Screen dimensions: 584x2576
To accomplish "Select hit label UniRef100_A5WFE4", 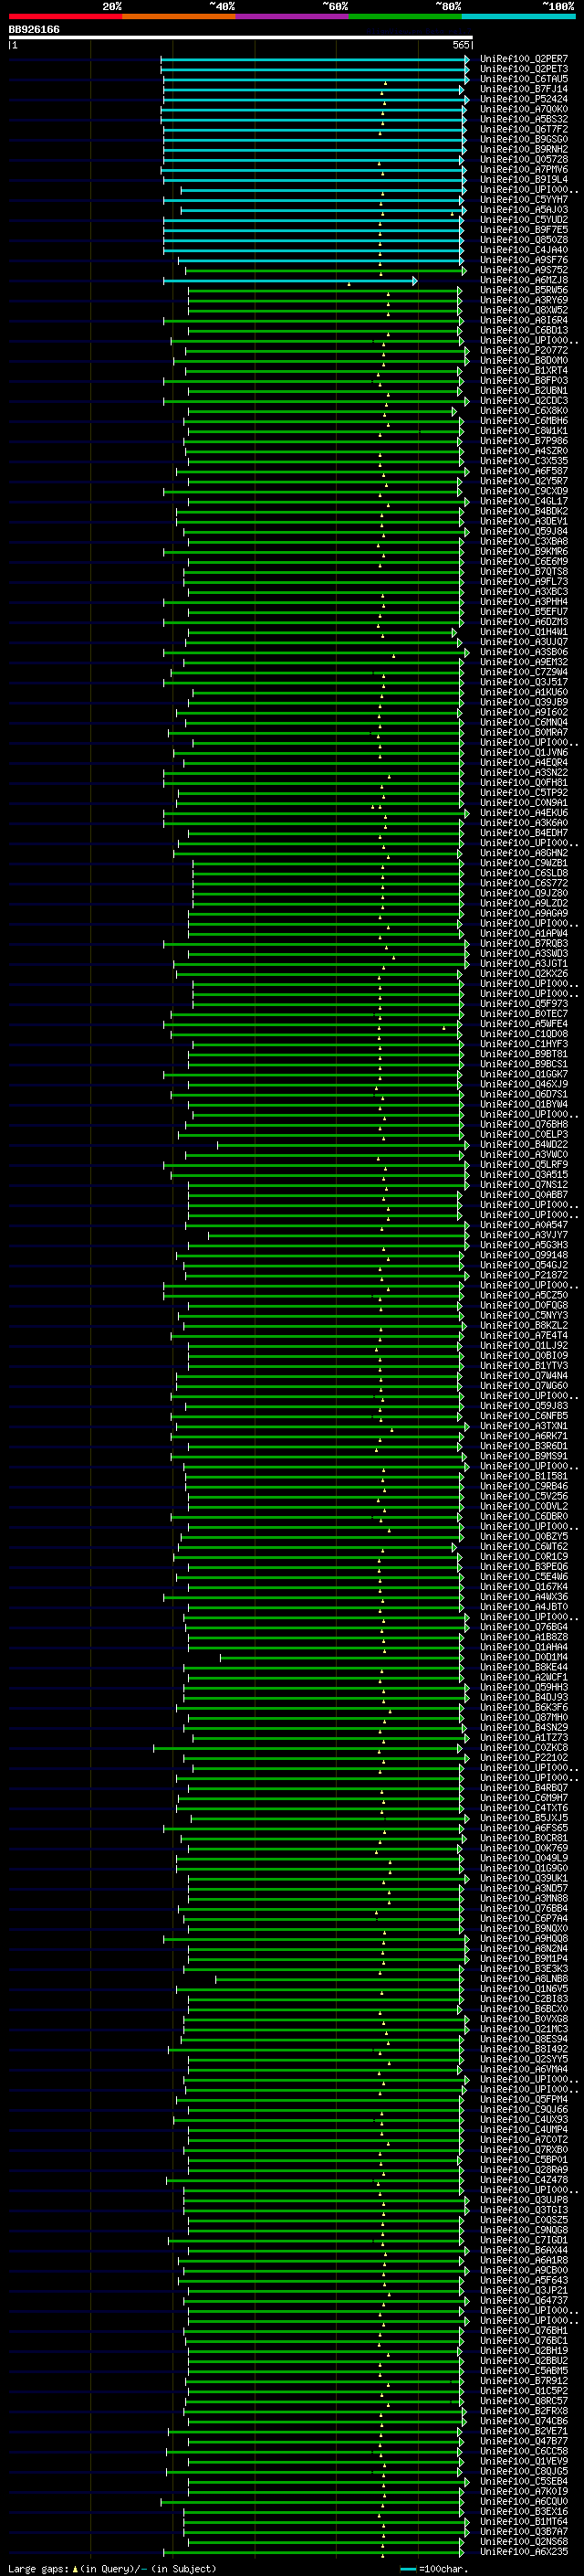I will (x=524, y=1023).
